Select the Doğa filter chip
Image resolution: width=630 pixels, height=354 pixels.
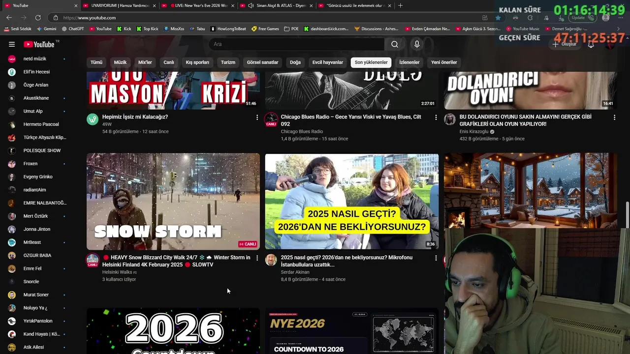(x=295, y=62)
